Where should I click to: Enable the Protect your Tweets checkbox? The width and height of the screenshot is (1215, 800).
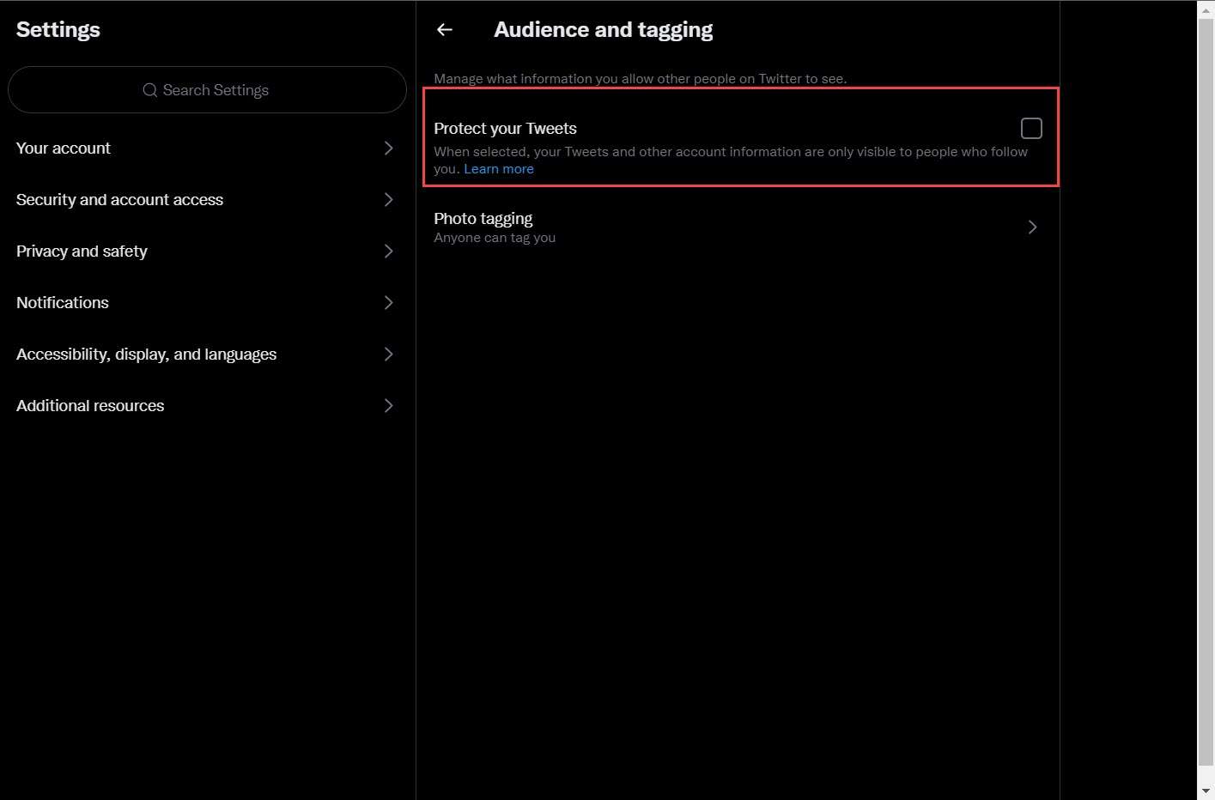click(1030, 129)
